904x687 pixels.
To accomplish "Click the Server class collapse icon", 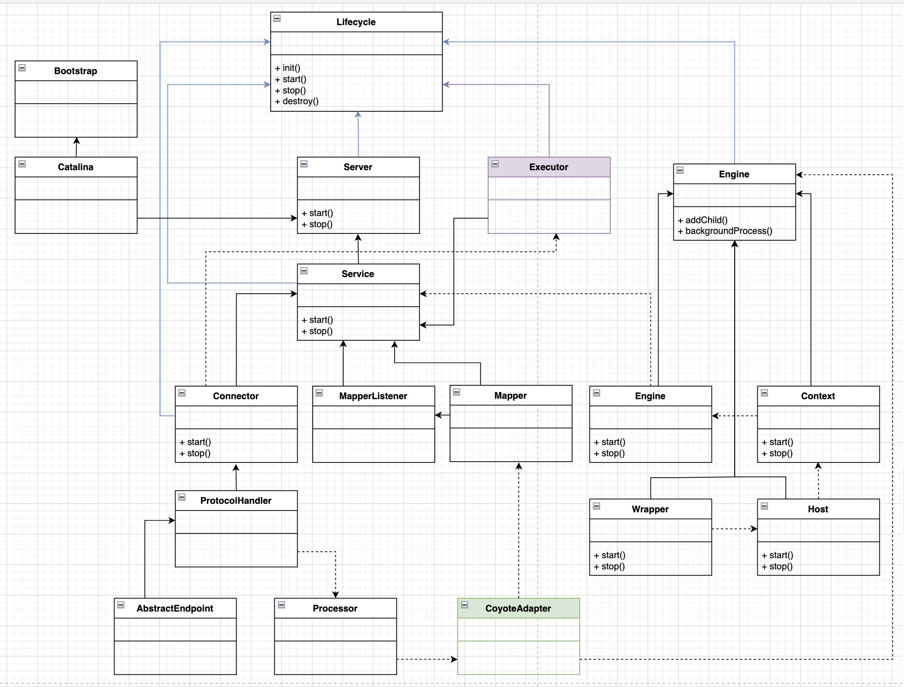I will point(304,164).
